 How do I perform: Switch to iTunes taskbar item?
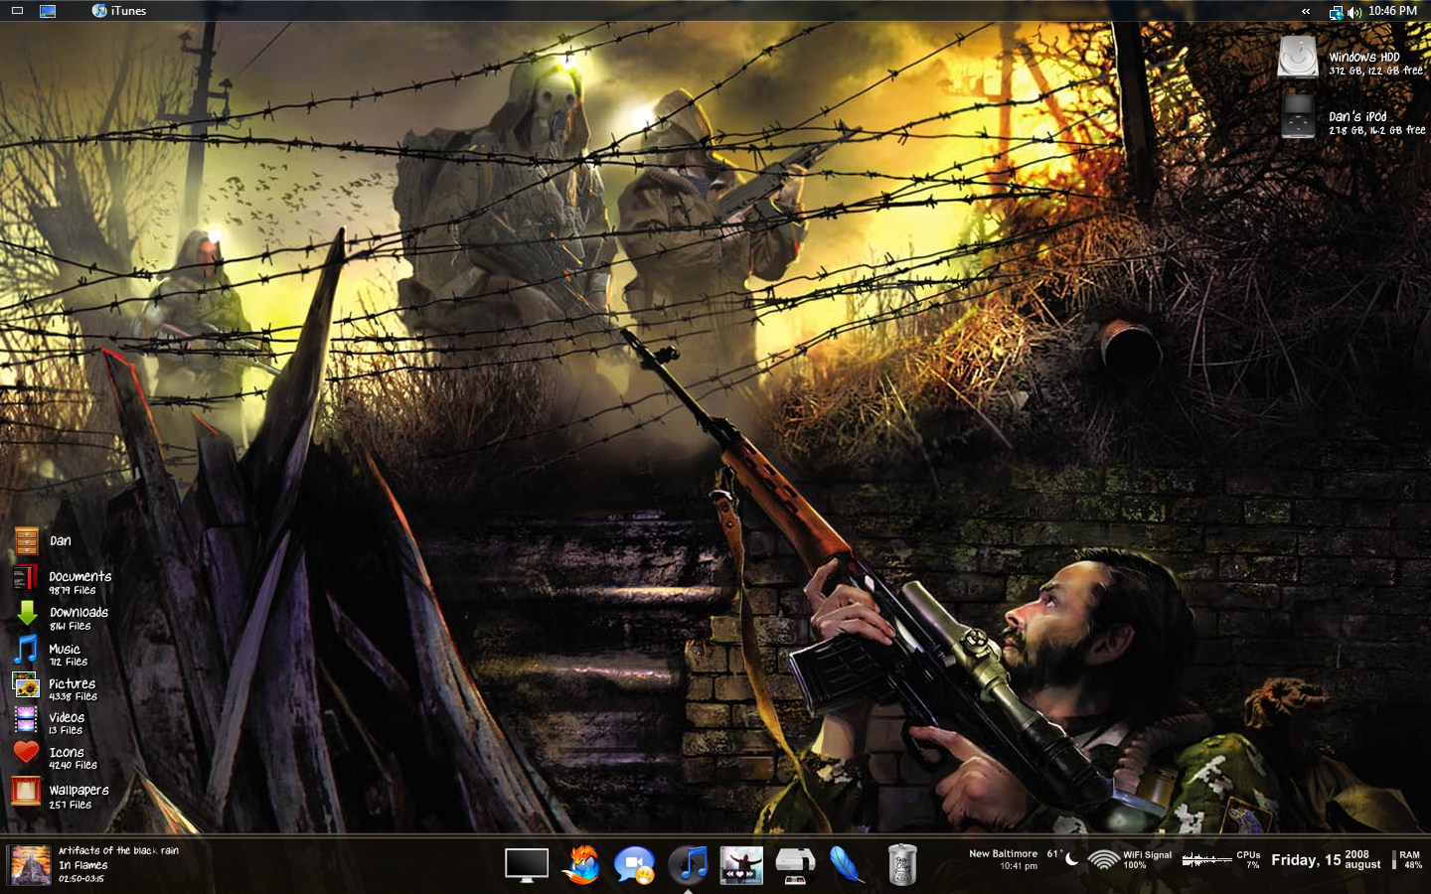click(x=119, y=11)
